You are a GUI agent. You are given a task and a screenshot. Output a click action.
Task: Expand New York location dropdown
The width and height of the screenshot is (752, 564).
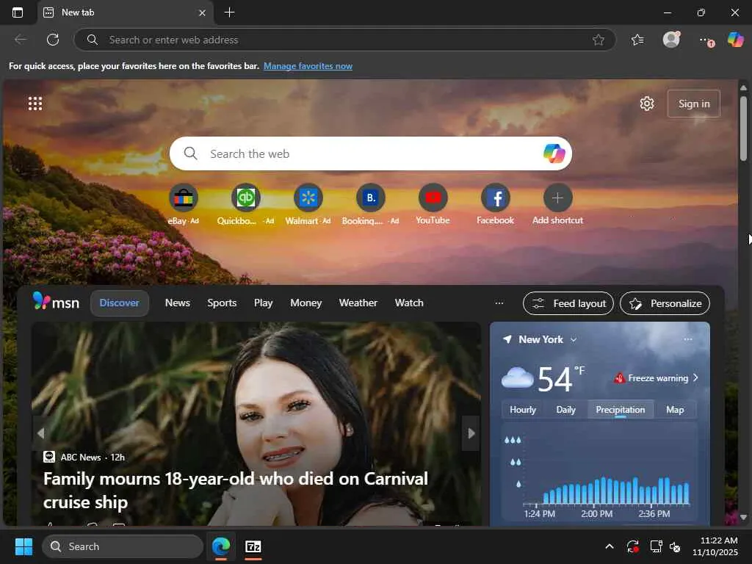574,339
